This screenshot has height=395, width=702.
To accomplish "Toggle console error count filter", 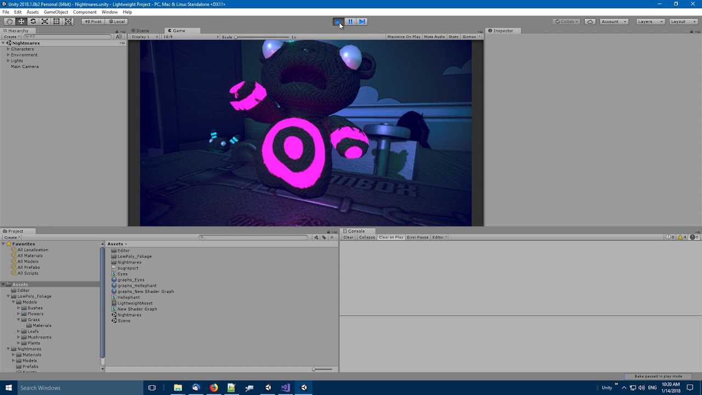I will 694,237.
